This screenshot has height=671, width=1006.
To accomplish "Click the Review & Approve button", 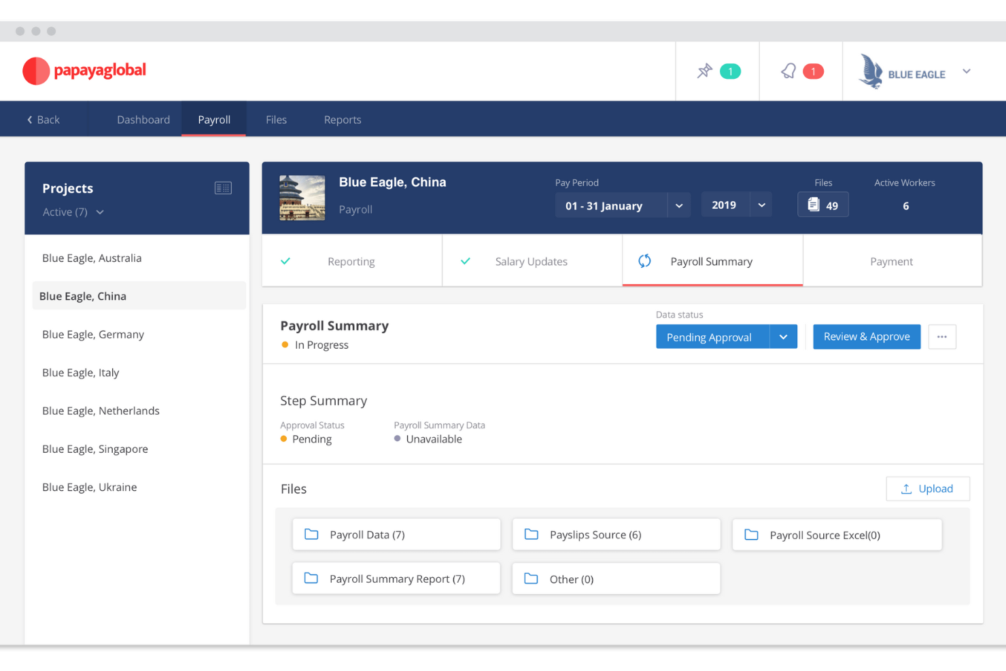I will click(867, 337).
